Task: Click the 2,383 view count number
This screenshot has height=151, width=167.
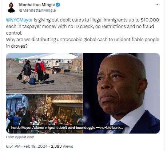Action: (x=56, y=146)
